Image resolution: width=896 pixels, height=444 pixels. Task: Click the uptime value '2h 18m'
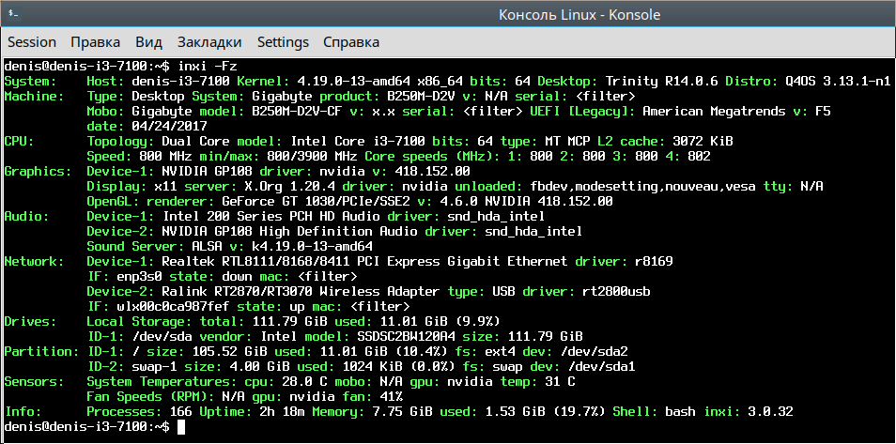pyautogui.click(x=282, y=411)
